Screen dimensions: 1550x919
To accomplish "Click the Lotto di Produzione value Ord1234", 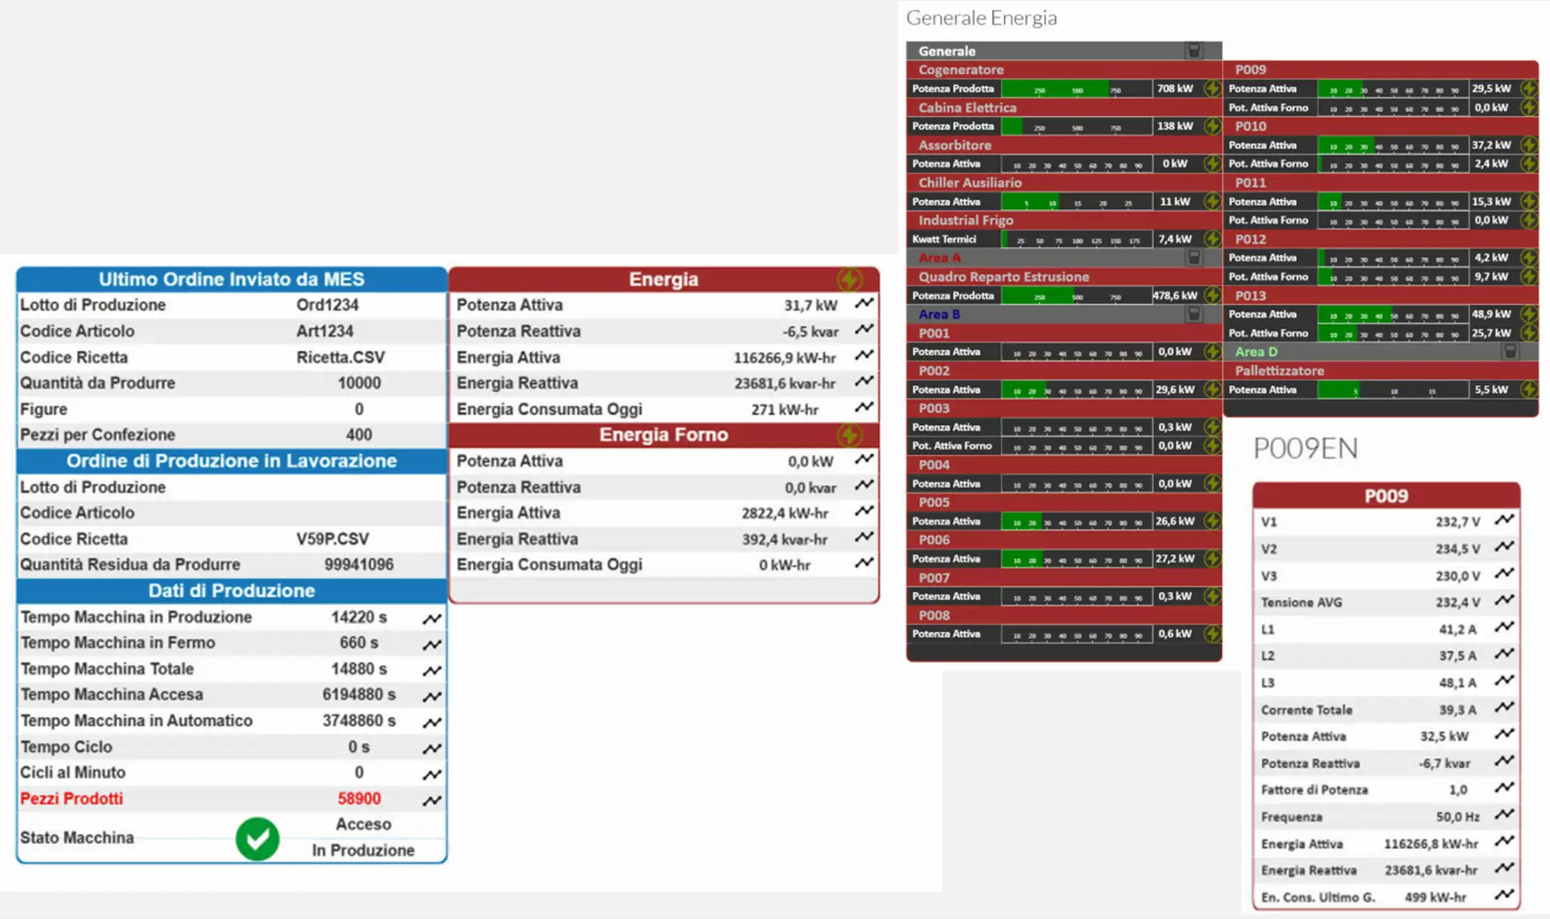I will 328,305.
